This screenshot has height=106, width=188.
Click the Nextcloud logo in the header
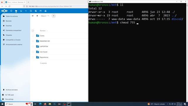(4, 11)
